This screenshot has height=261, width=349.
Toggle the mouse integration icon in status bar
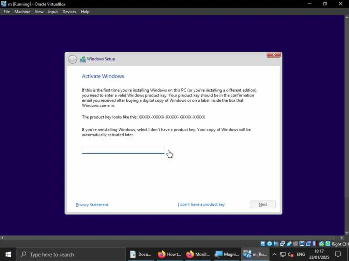pos(322,244)
